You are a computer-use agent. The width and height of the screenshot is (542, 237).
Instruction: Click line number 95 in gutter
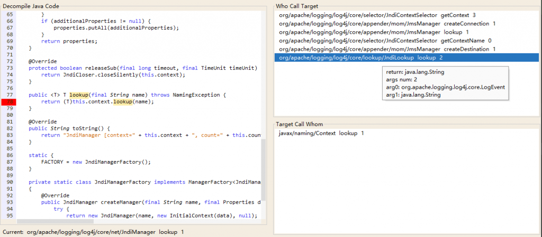pos(8,215)
